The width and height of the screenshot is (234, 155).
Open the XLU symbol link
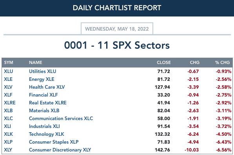tap(9, 71)
